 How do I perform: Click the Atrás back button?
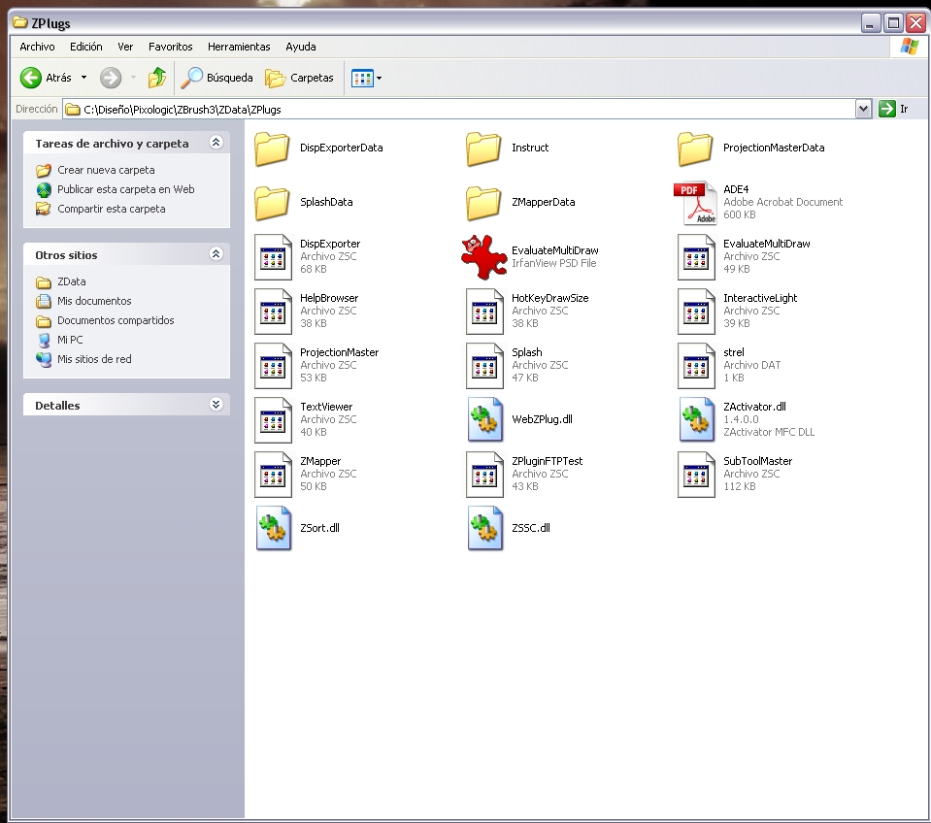click(46, 78)
